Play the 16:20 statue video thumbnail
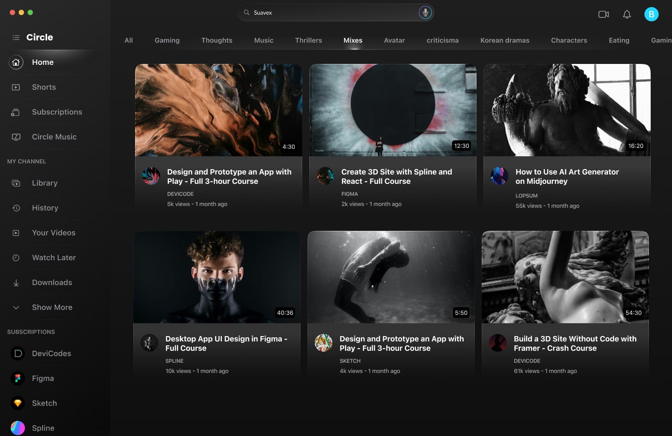The height and width of the screenshot is (436, 672). tap(567, 110)
